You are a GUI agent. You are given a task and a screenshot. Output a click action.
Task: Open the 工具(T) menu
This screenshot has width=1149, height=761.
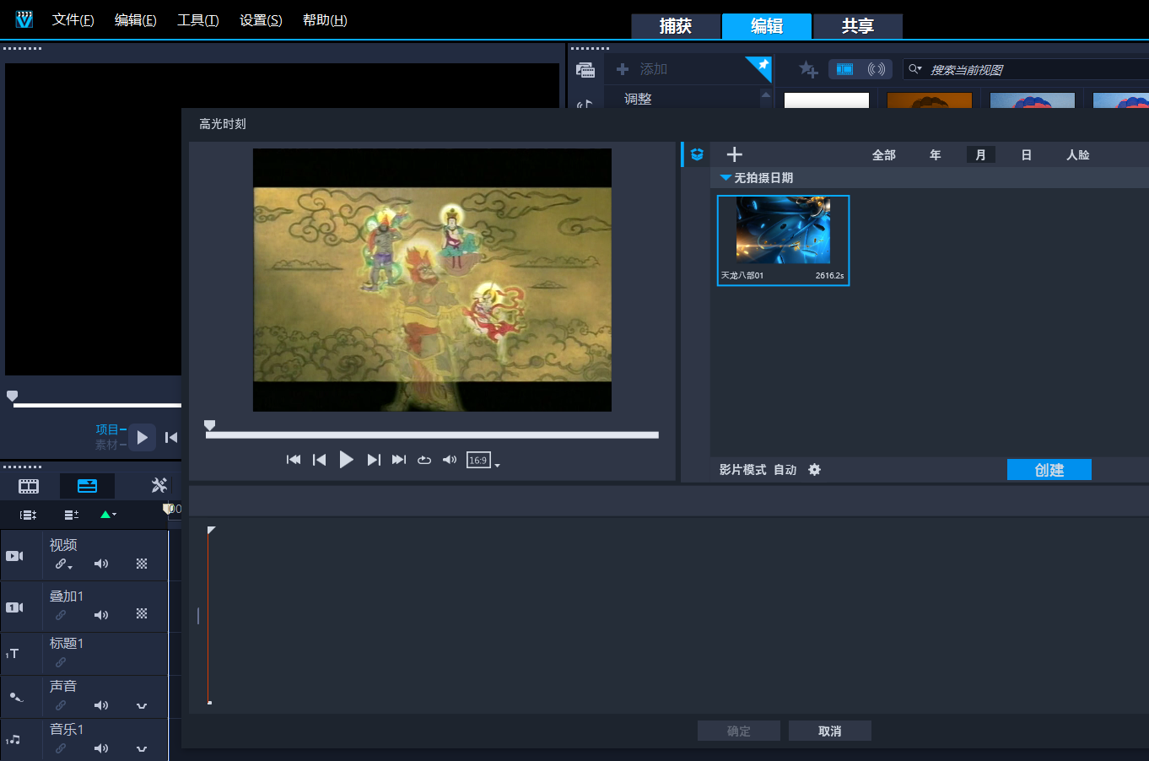197,19
